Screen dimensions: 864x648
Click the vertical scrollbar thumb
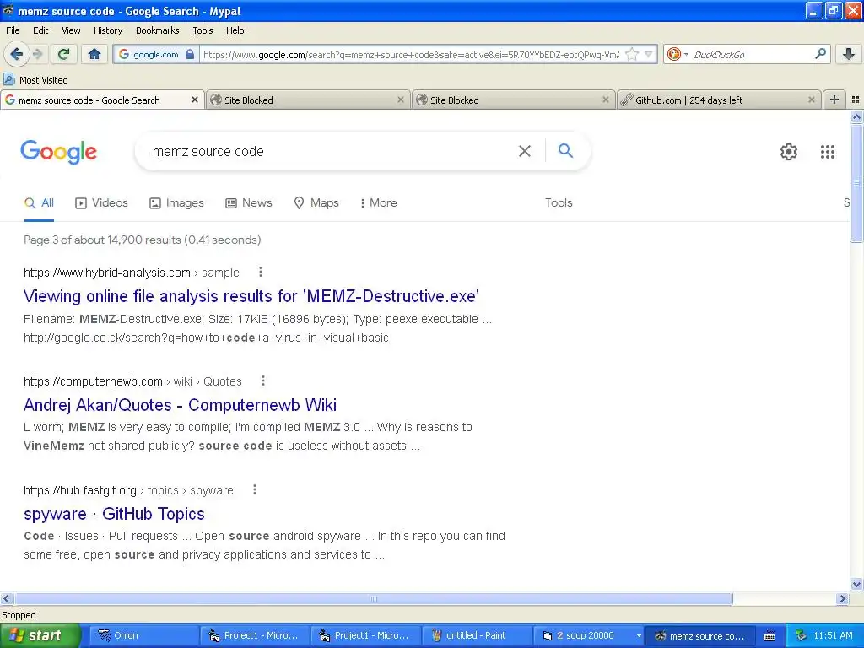pyautogui.click(x=856, y=183)
